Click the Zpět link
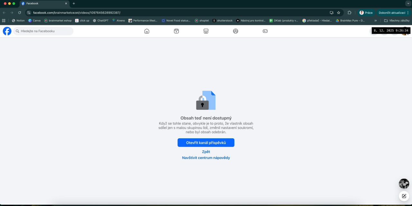This screenshot has width=412, height=206. pos(206,152)
